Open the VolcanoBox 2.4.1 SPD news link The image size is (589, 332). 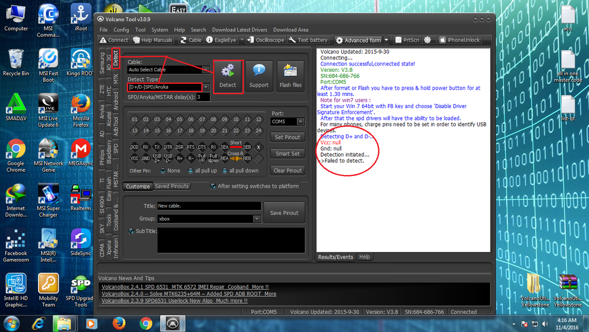click(185, 287)
